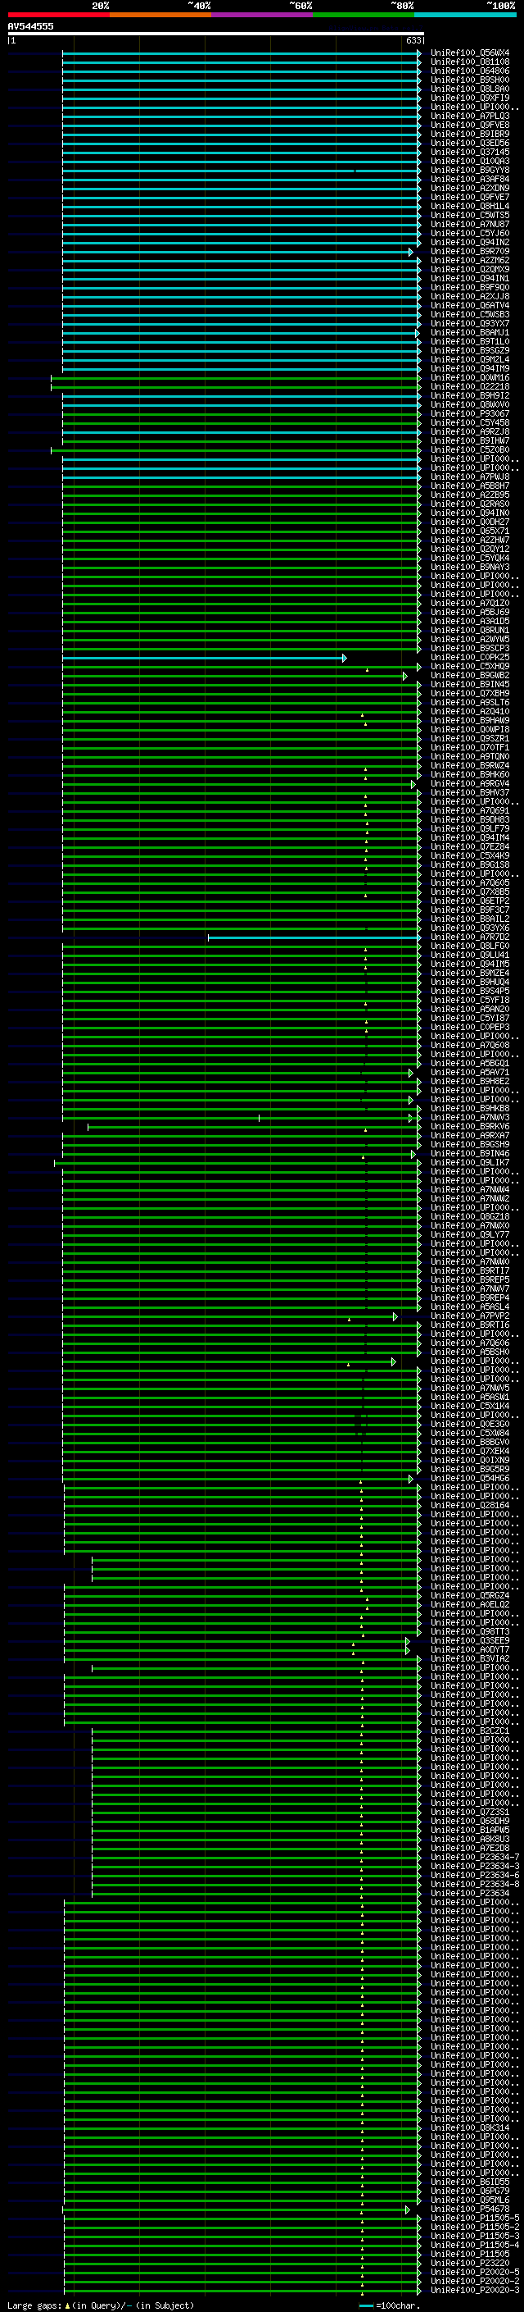Select hit label UniRef100_O22218
Screen dimensions: 524x2312
click(x=470, y=387)
